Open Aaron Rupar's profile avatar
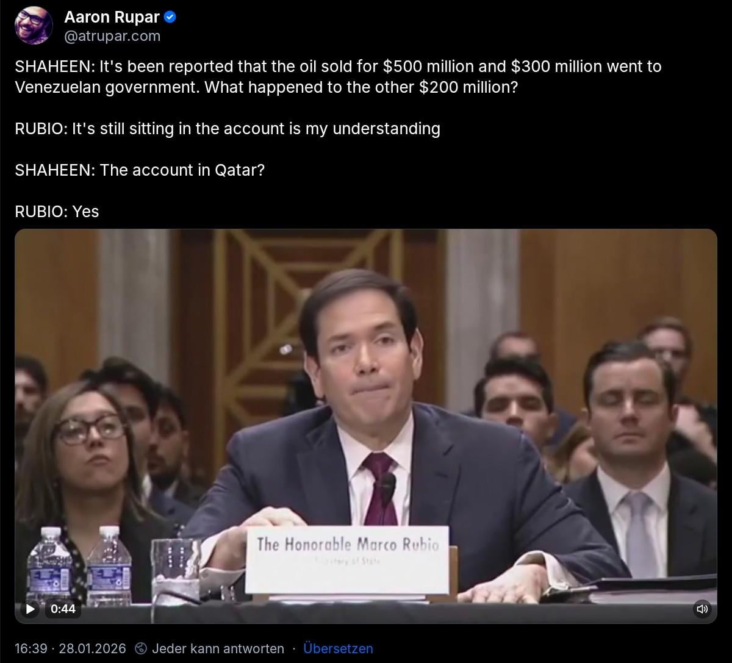 34,24
